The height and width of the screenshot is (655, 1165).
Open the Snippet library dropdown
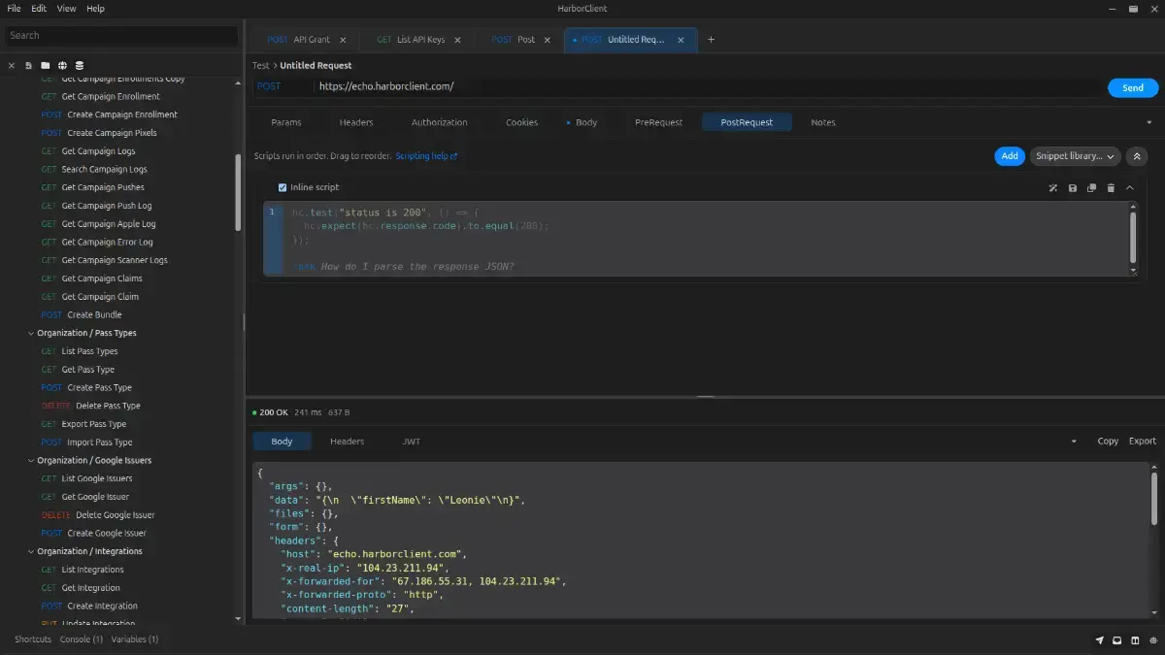coord(1075,156)
